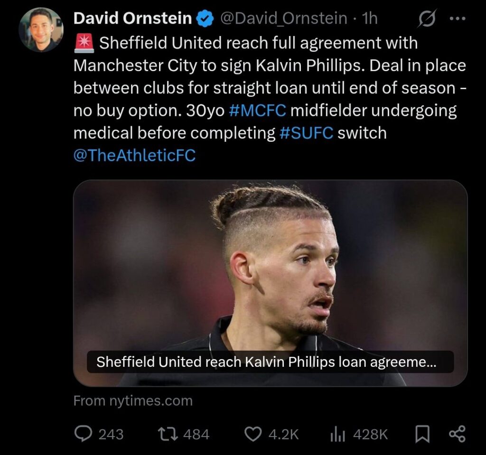Open the Kalvin Phillips article image

(x=270, y=266)
